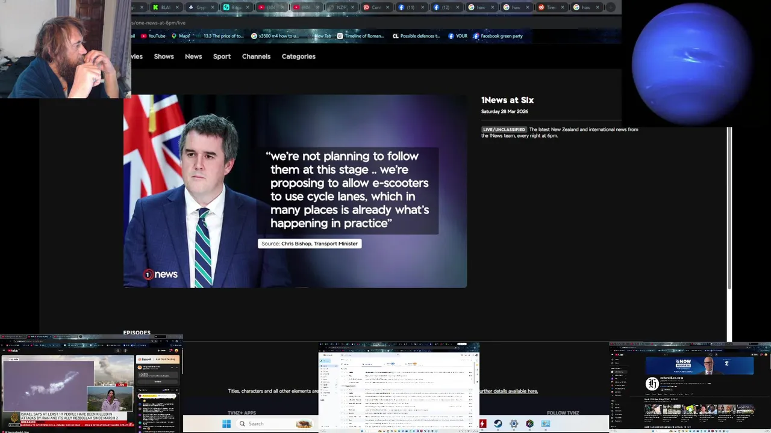Open the Windows Start menu
Image resolution: width=771 pixels, height=433 pixels.
(226, 423)
